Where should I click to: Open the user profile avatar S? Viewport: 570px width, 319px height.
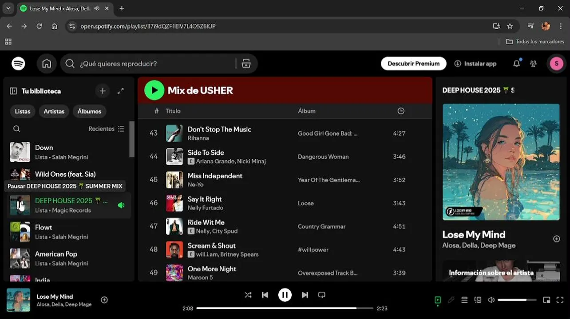556,64
